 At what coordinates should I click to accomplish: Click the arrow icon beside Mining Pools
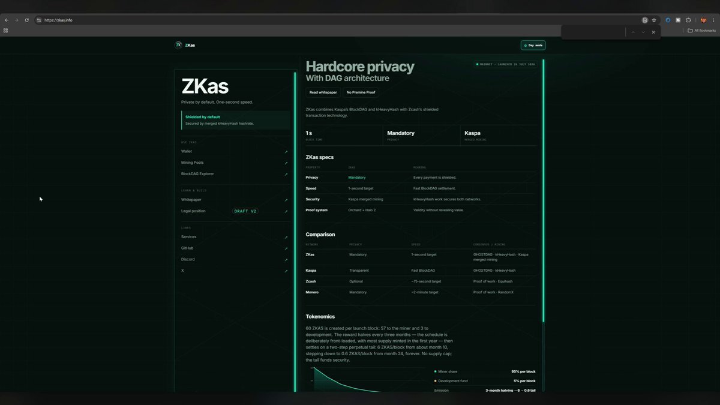pyautogui.click(x=286, y=163)
